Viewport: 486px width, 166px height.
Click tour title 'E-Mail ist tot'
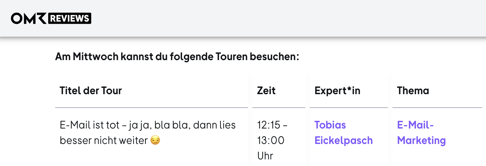[x=90, y=125]
